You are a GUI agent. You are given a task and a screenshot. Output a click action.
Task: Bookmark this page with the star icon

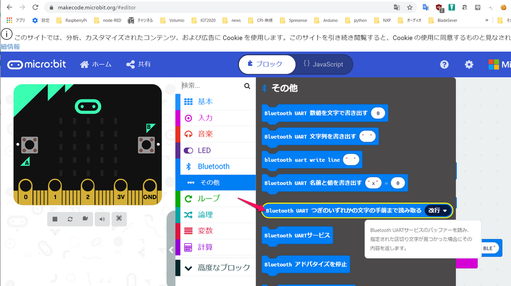410,7
